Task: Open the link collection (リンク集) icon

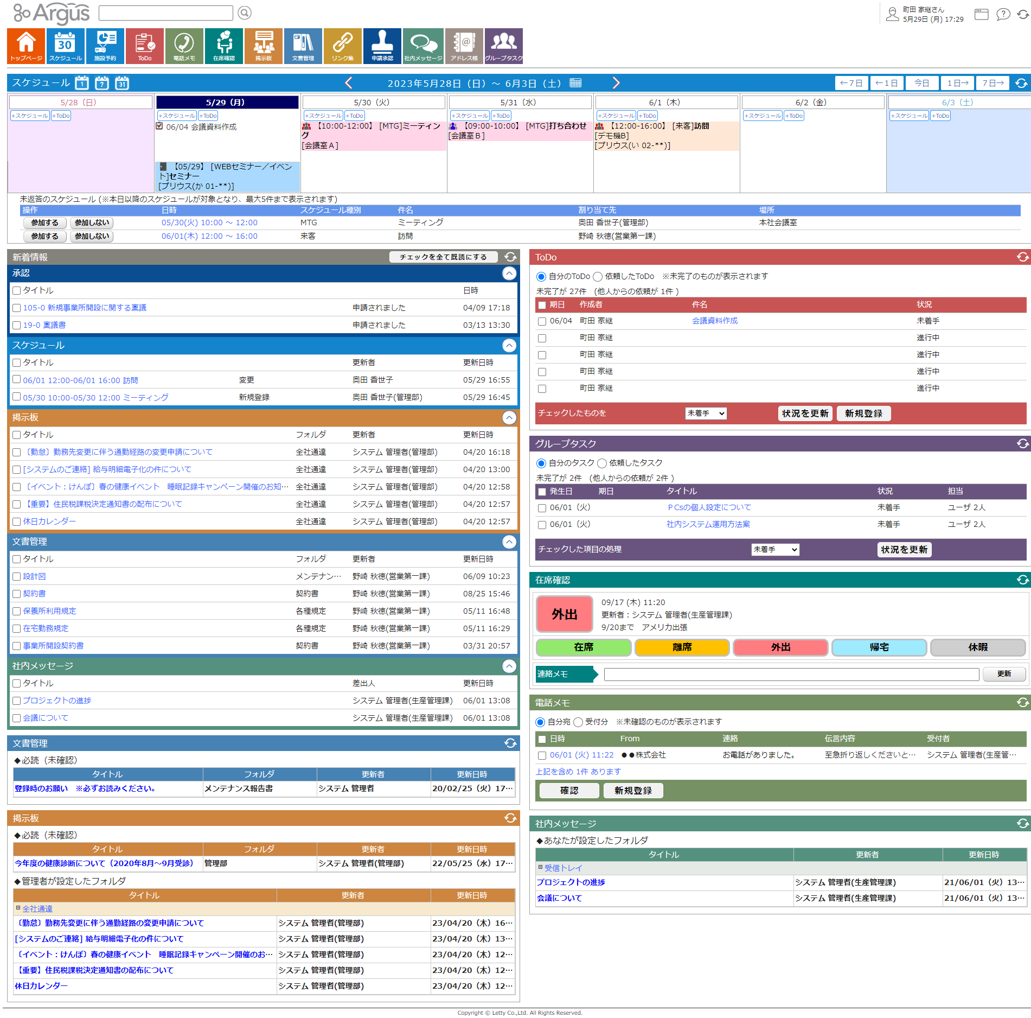Action: [x=342, y=46]
